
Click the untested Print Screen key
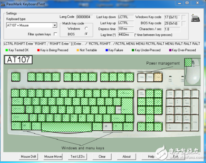(x=141, y=94)
